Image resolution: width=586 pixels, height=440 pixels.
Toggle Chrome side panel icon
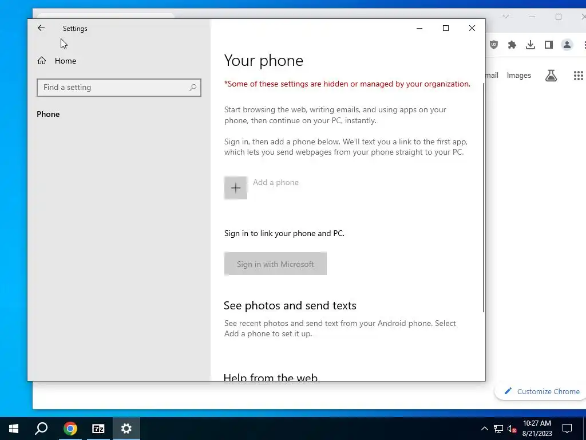coord(549,45)
